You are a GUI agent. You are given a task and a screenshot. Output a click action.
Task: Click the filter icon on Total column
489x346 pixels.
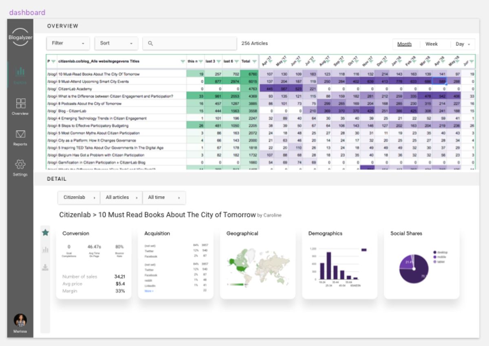pos(254,61)
